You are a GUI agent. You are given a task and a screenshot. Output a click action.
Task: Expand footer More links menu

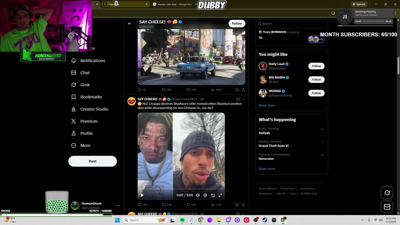(x=294, y=193)
